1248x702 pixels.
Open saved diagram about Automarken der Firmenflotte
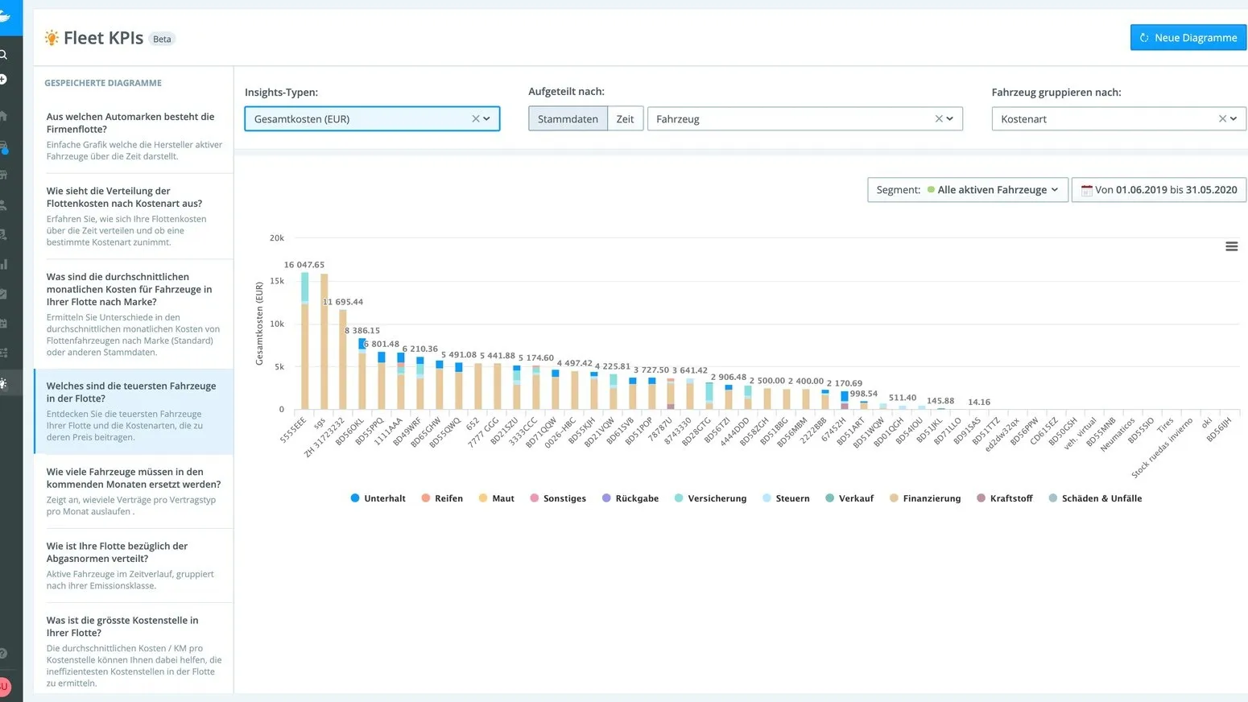coord(134,136)
